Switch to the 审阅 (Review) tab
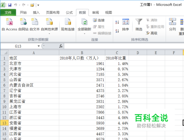The width and height of the screenshot is (184, 140). (x=95, y=12)
